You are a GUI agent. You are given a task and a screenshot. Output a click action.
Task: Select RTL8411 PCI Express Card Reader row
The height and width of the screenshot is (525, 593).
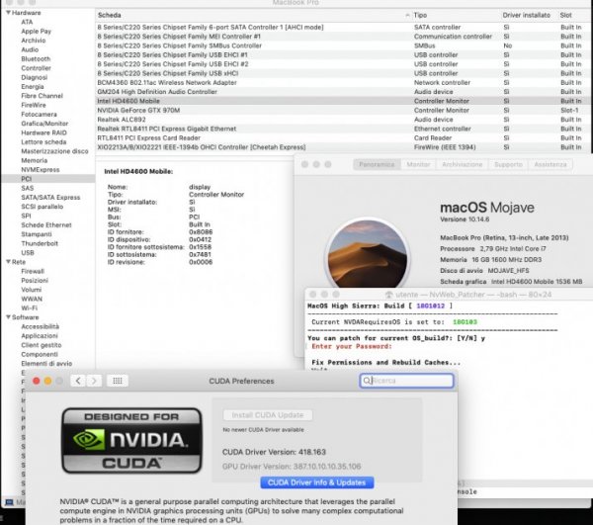(342, 138)
